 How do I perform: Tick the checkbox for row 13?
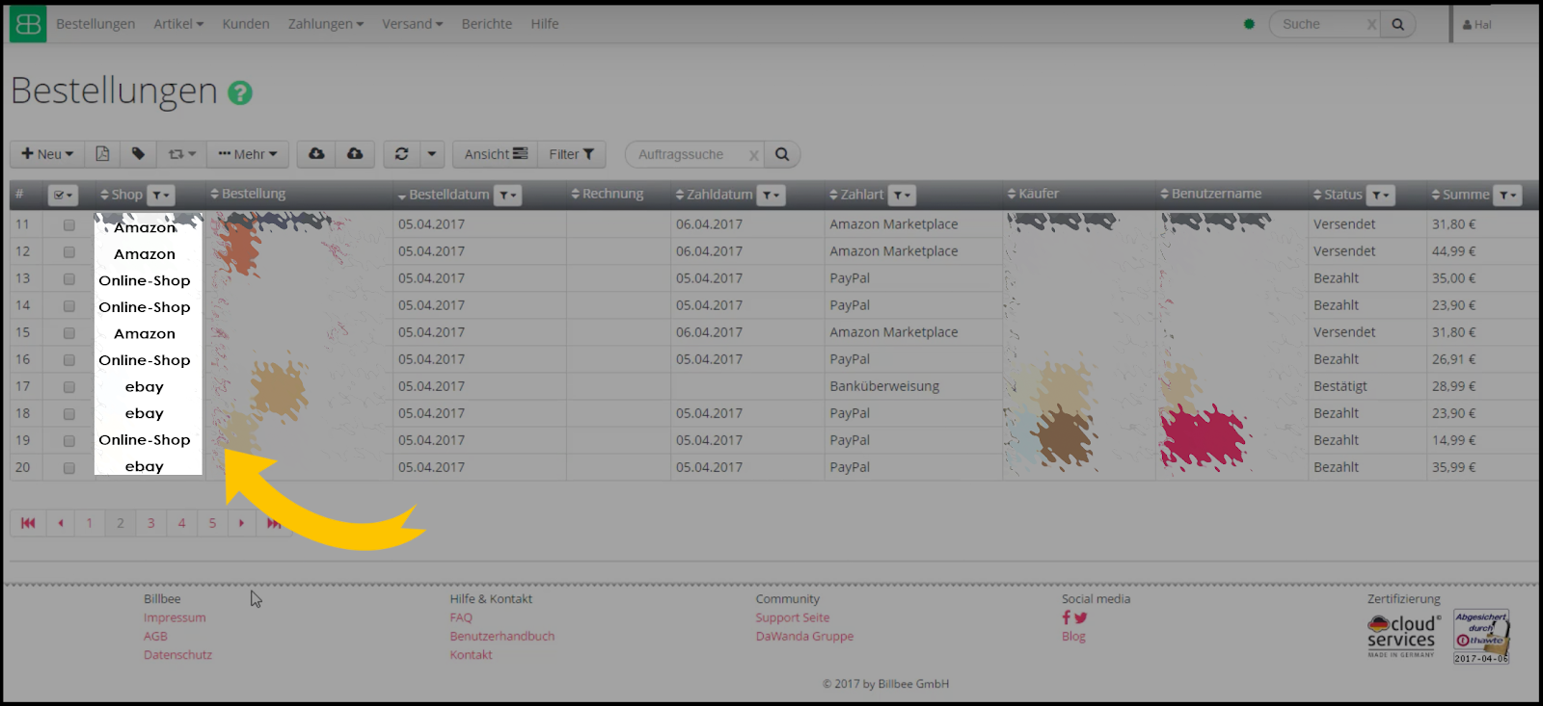click(68, 279)
